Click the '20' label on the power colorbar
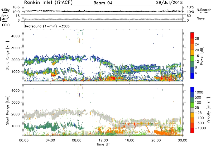The height and width of the screenshot is (146, 211). (x=197, y=50)
